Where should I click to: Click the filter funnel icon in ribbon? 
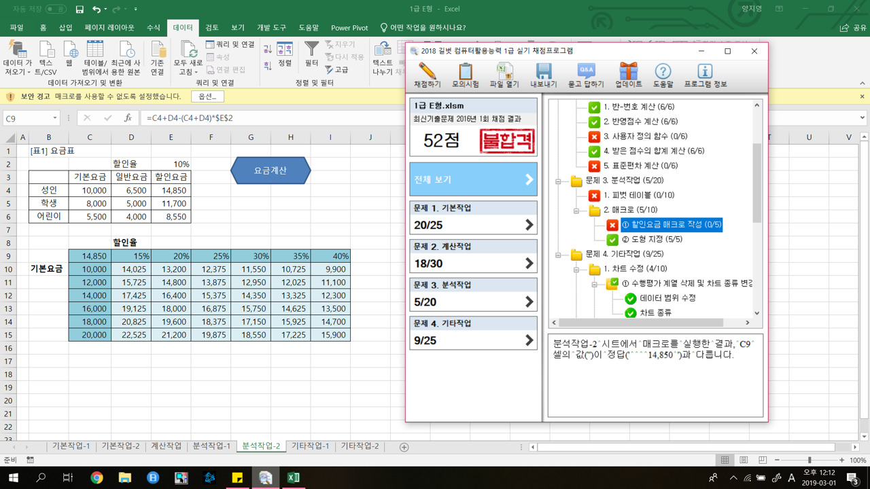pos(311,49)
